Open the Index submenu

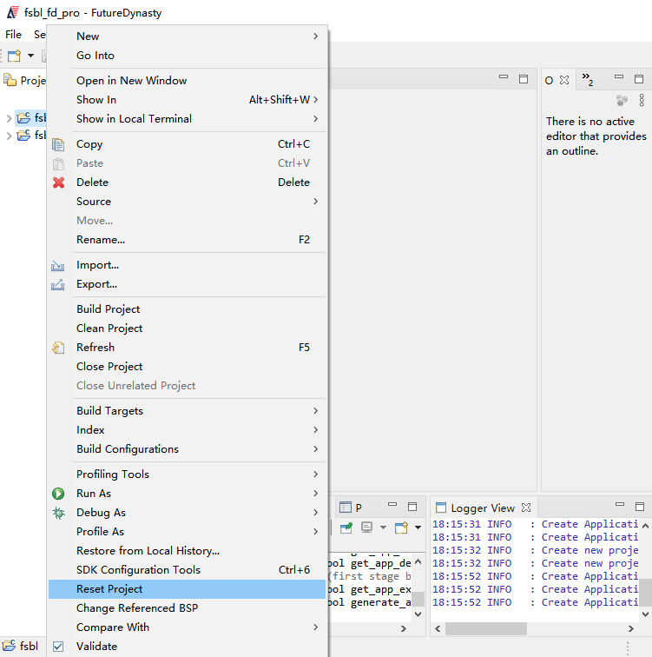[x=187, y=430]
